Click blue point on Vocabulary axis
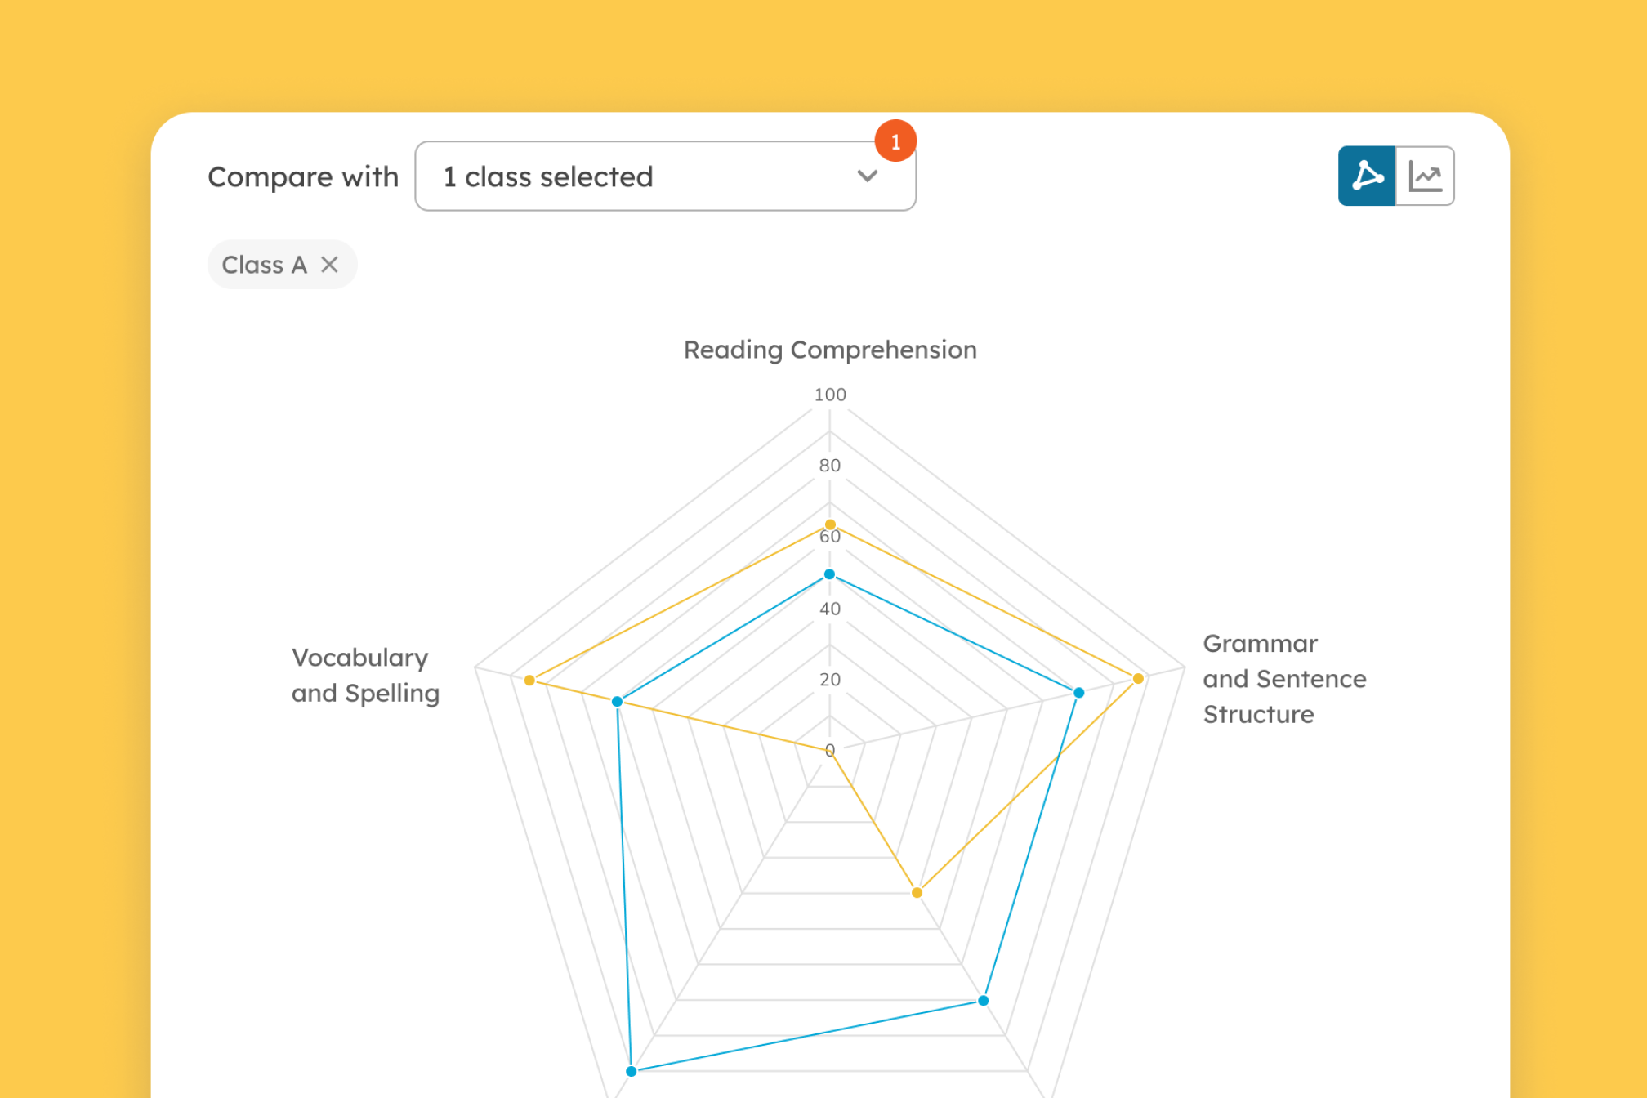The image size is (1647, 1098). pos(618,701)
